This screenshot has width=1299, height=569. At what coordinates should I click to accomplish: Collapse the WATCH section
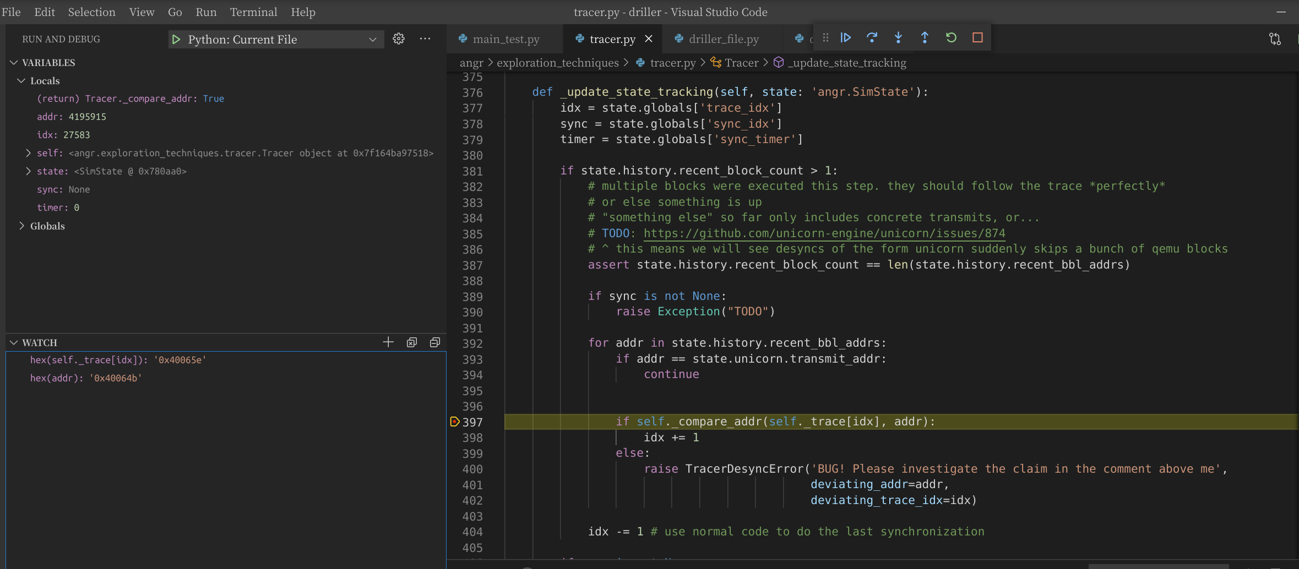[14, 343]
